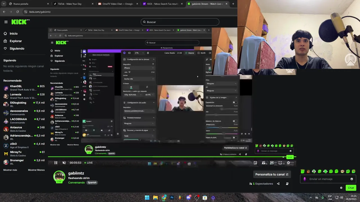The image size is (360, 202).
Task: Open Filtro Ninguno dropdown in Camo Studio
Action: click(221, 84)
